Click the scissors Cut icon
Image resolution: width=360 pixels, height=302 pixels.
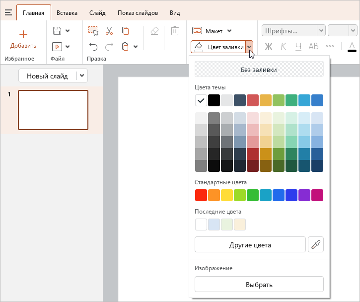click(109, 31)
